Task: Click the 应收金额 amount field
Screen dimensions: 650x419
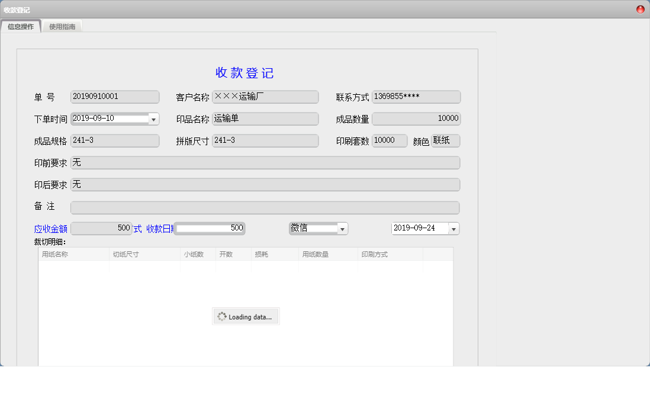Action: (101, 228)
